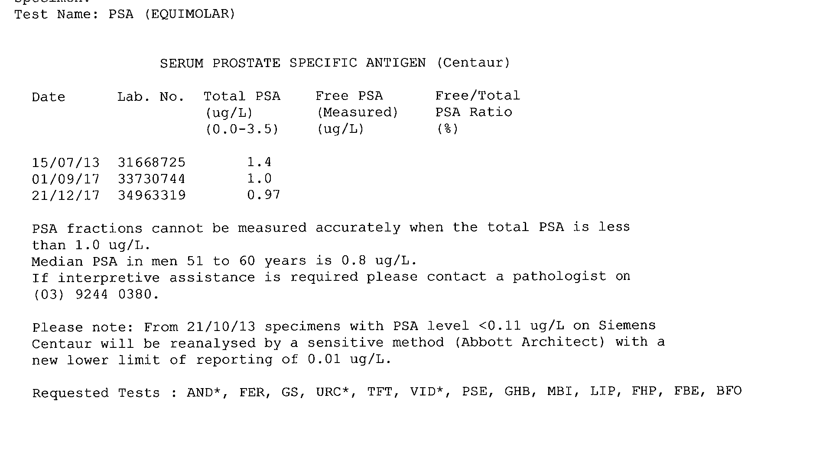Click the Total PSA value 0.97
Image resolution: width=813 pixels, height=453 pixels.
coord(263,195)
